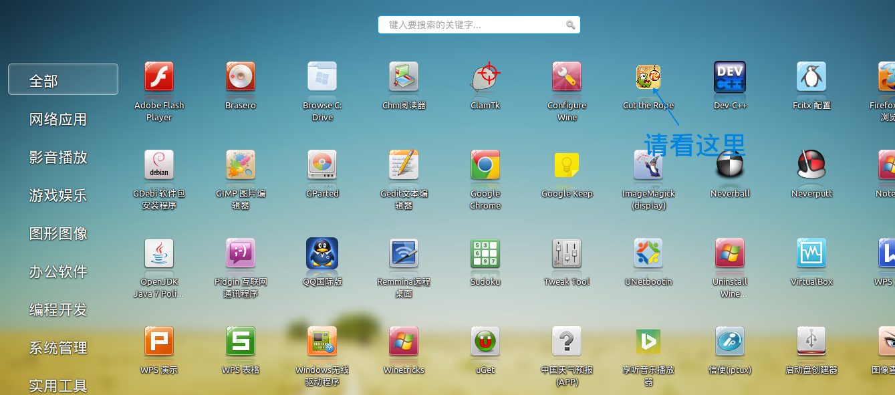Switch to 图形图像 category
Viewport: 895px width, 395px height.
point(58,233)
